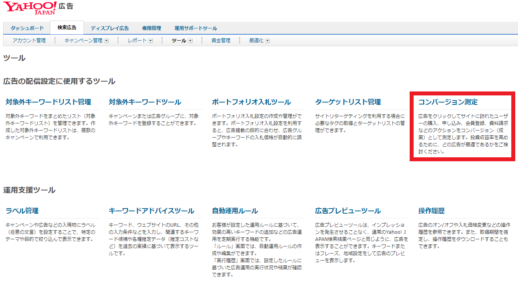Click the description text under ターゲットリスト管理

point(360,123)
